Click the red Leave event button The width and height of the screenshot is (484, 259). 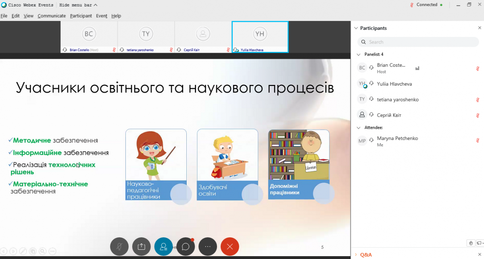[230, 247]
